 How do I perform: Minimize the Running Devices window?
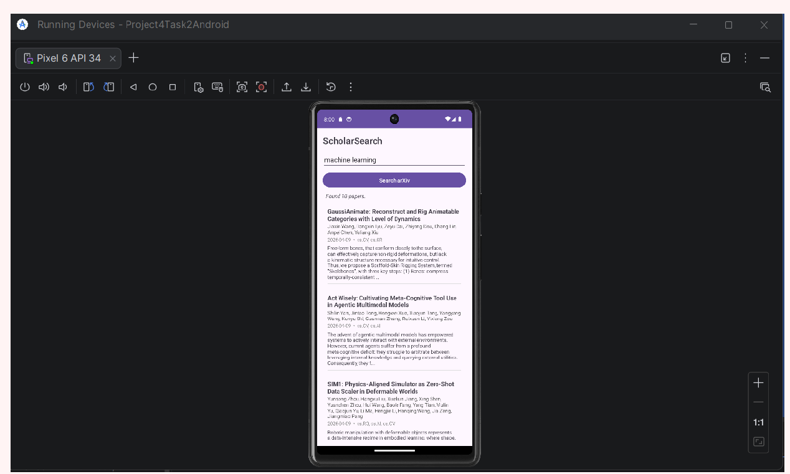point(693,24)
